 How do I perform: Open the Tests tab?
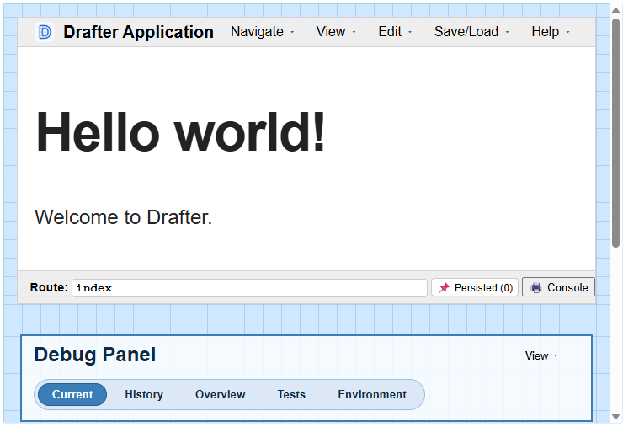click(x=291, y=394)
